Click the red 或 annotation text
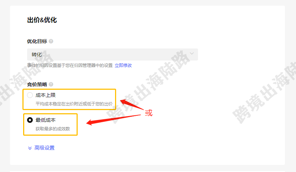This screenshot has height=172, width=296. 149,113
